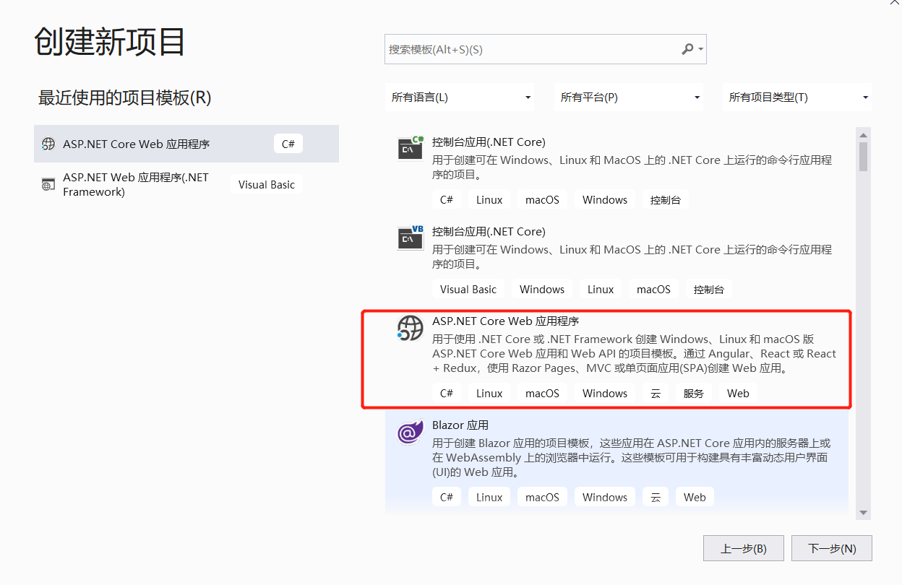Click the Web tag under Blazor template
The width and height of the screenshot is (902, 585).
tap(695, 498)
